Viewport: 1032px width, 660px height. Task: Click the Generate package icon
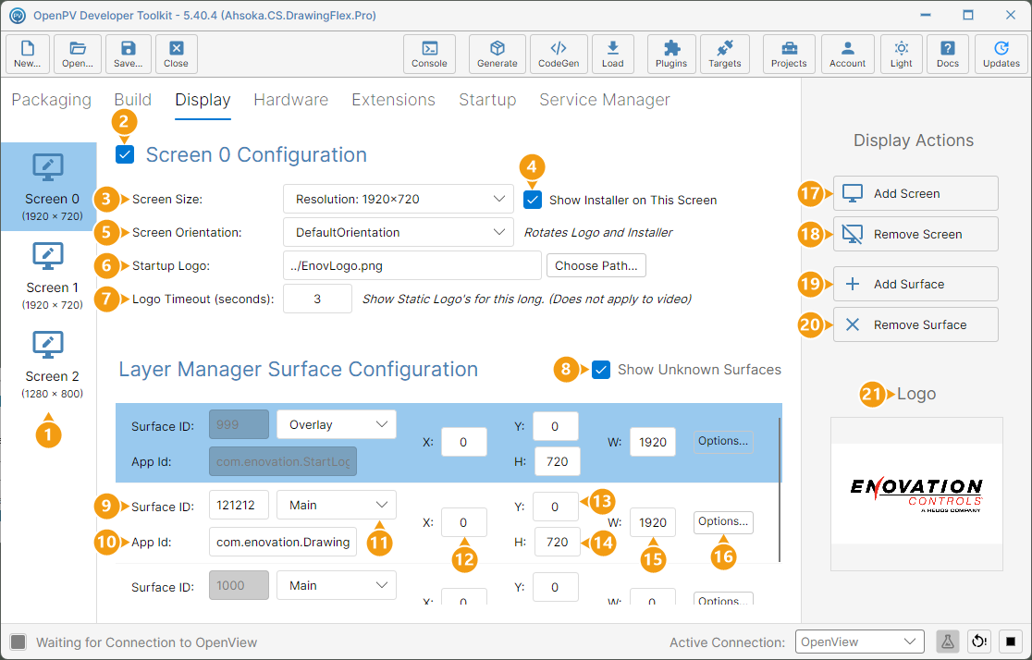tap(497, 54)
